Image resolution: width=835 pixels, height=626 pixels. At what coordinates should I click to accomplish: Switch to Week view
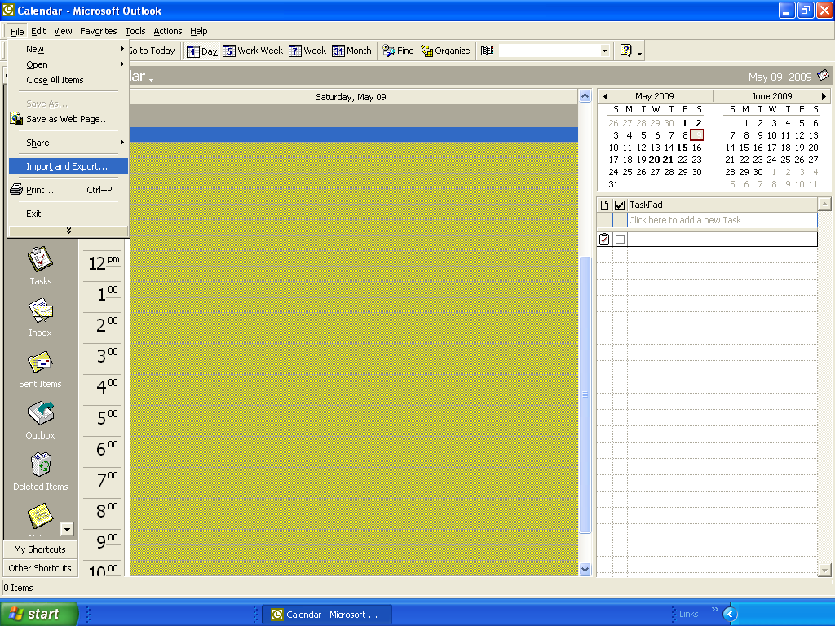tap(307, 51)
